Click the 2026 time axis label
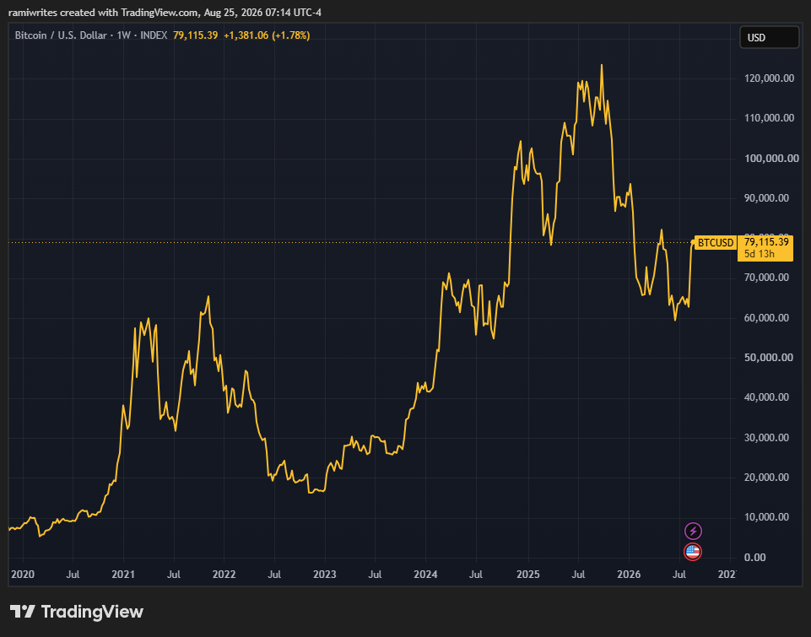Image resolution: width=811 pixels, height=637 pixels. tap(629, 575)
